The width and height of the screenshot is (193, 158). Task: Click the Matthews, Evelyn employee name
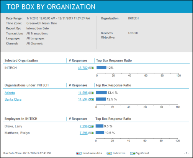tap(17, 133)
